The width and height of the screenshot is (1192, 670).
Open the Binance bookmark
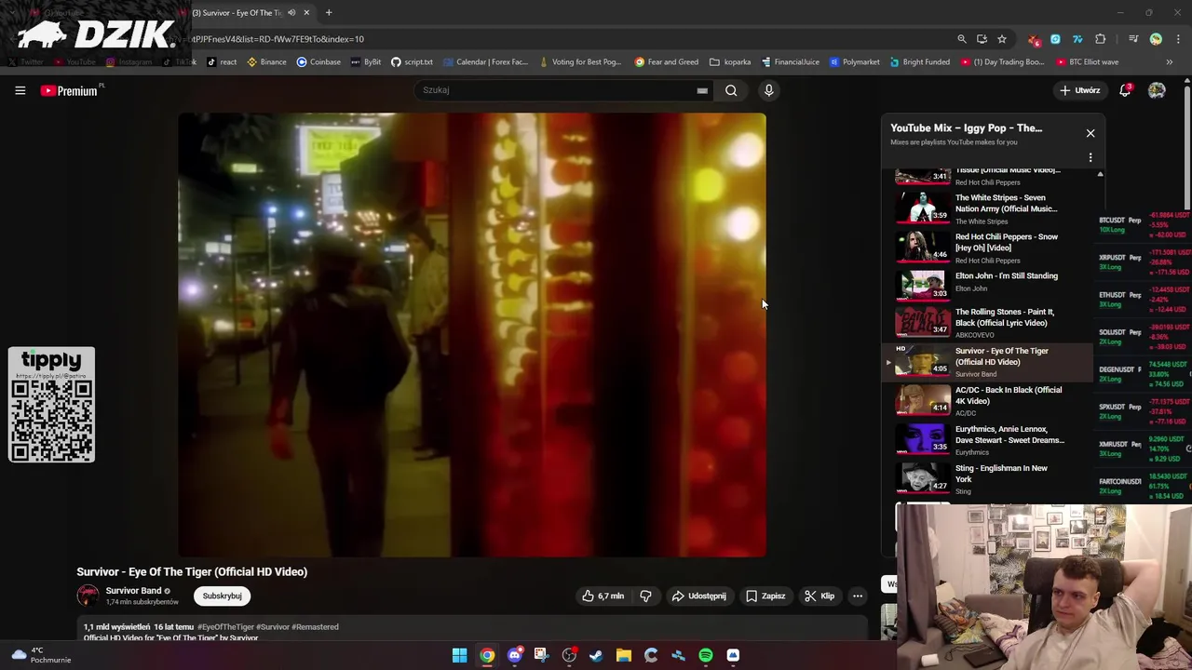tap(266, 62)
